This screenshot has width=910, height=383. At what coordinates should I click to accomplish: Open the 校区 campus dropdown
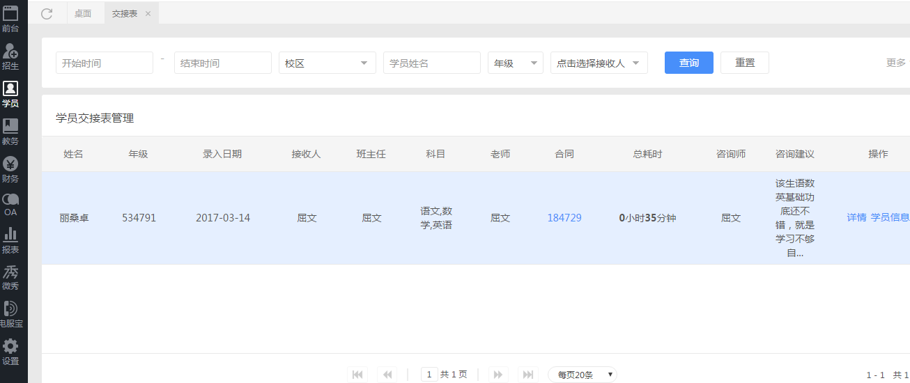point(327,63)
